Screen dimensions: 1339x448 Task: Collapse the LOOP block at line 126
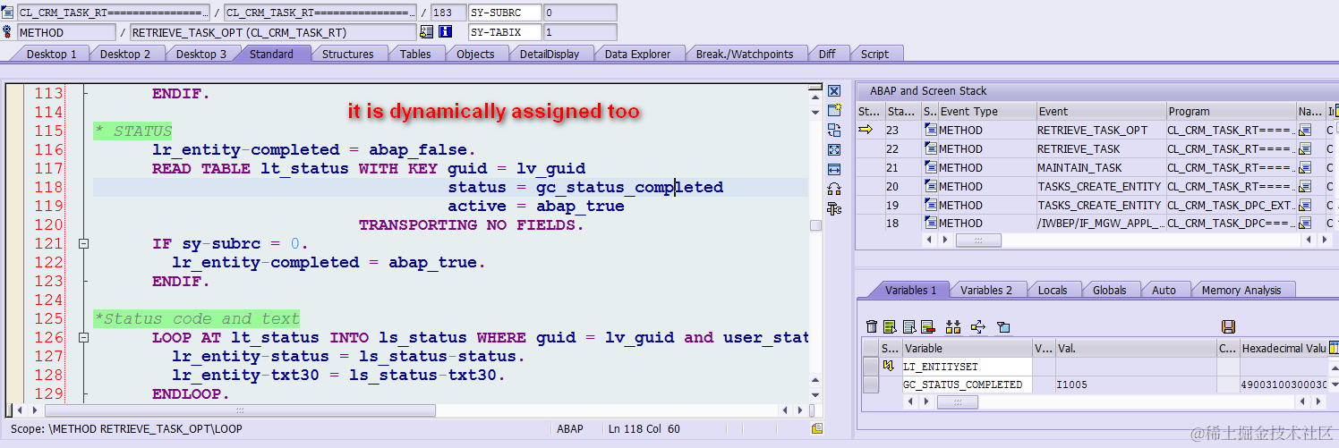[84, 338]
